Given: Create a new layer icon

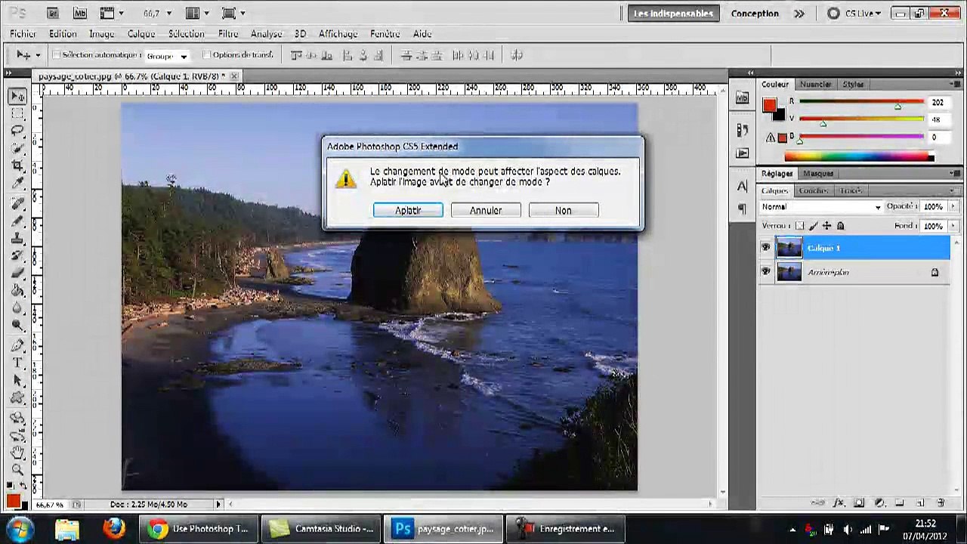Looking at the screenshot, I should (920, 502).
